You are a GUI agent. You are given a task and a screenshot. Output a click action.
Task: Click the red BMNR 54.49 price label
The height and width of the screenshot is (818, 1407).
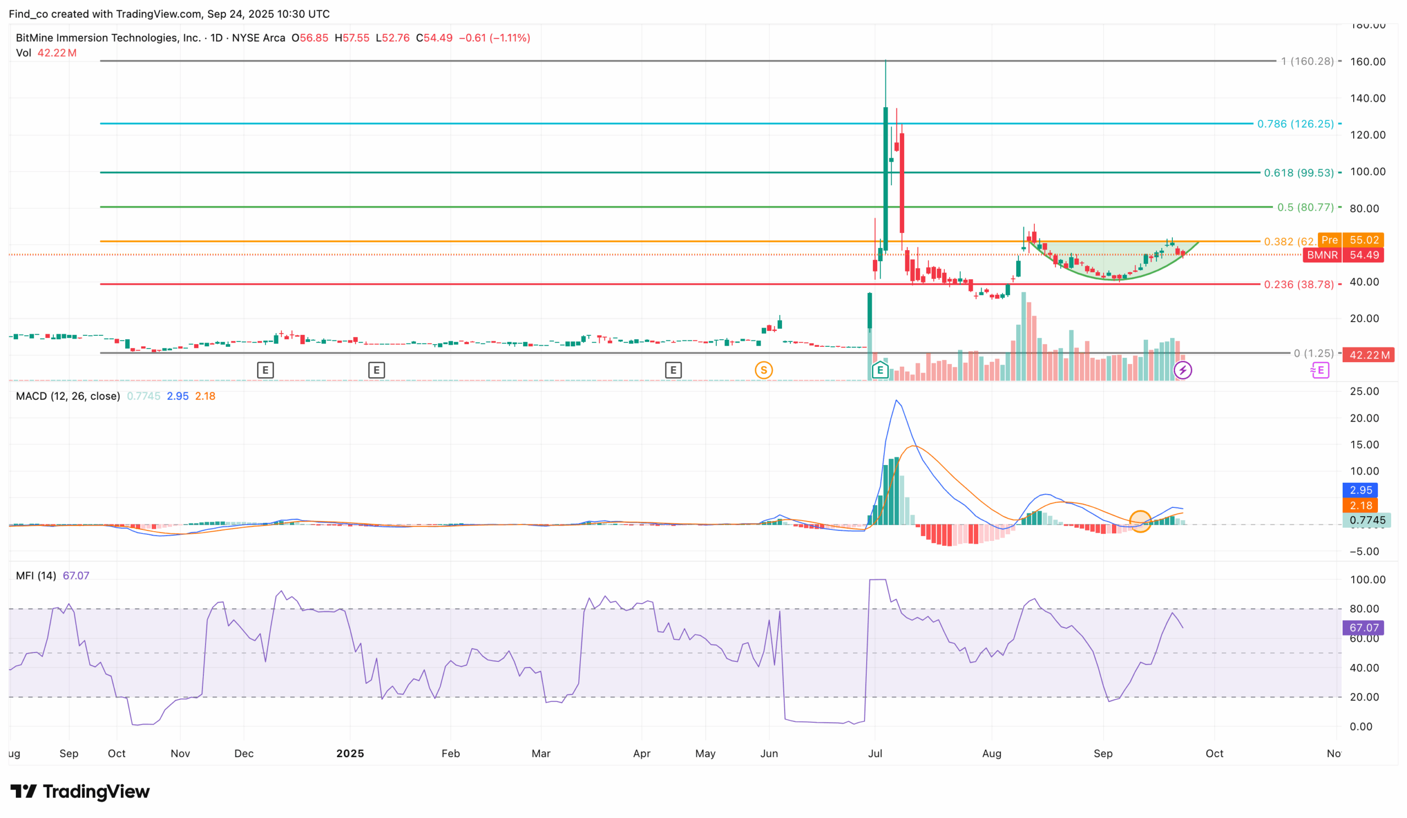tap(1343, 255)
